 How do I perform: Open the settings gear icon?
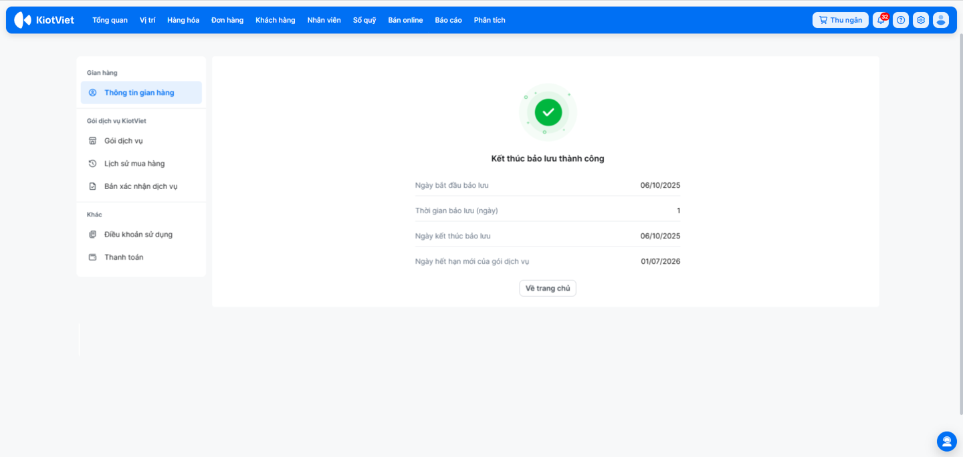921,20
